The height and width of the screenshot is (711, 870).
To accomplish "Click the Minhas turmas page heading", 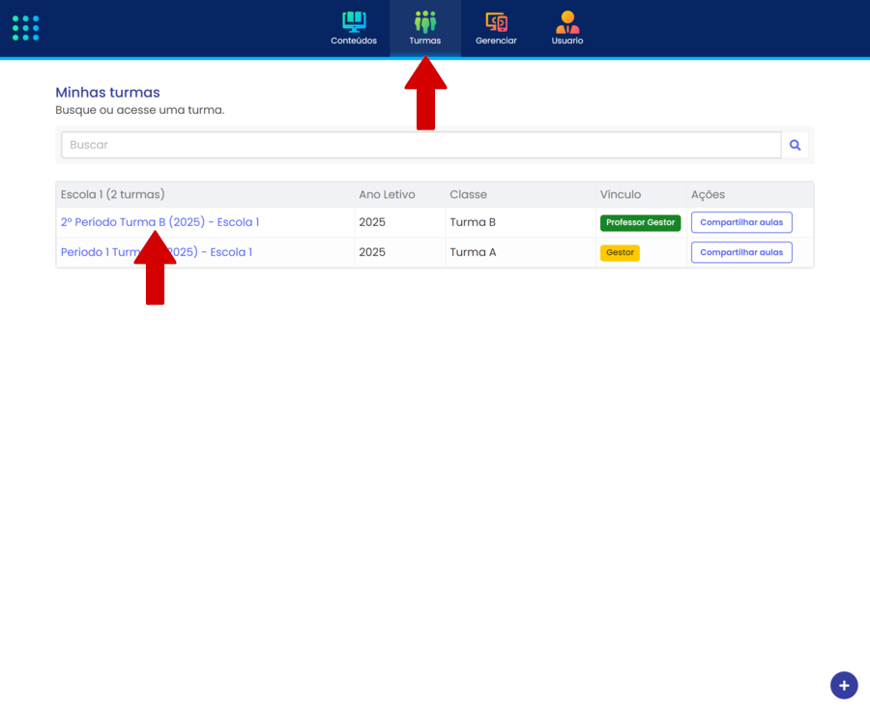I will [x=107, y=93].
